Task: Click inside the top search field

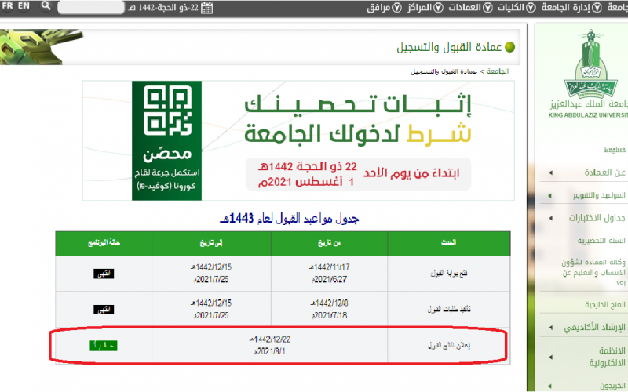Action: pos(91,7)
